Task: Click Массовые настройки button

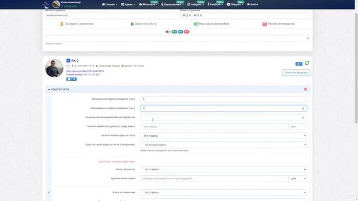Action: click(211, 23)
